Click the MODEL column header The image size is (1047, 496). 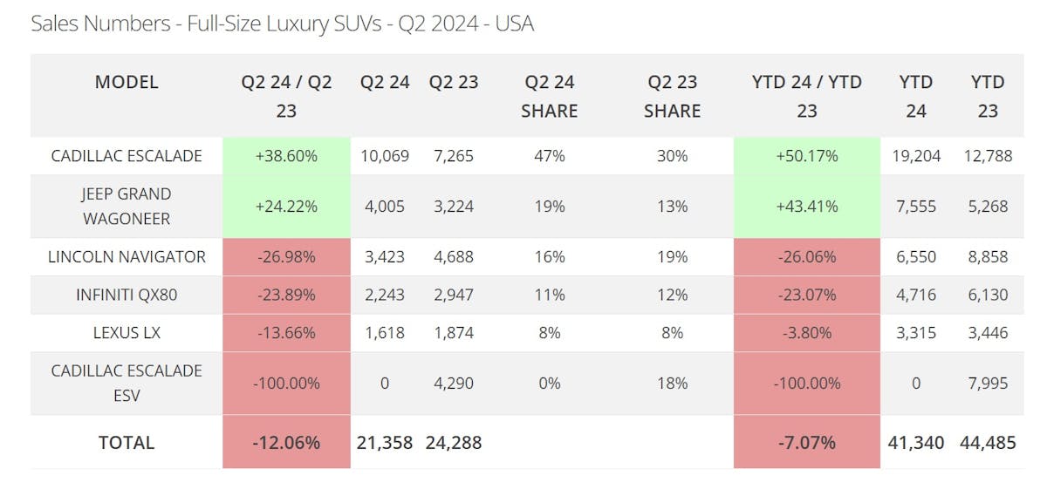pos(127,83)
